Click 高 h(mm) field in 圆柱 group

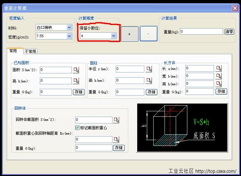tap(130, 80)
